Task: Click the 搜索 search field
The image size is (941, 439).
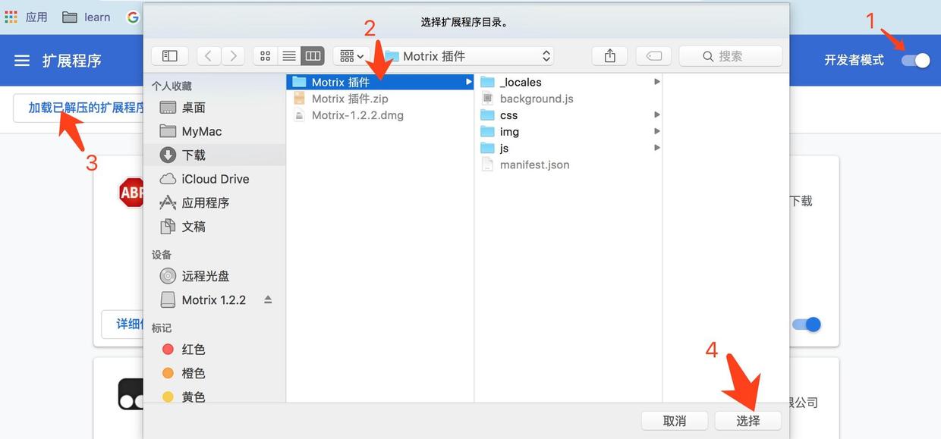Action: (x=731, y=56)
